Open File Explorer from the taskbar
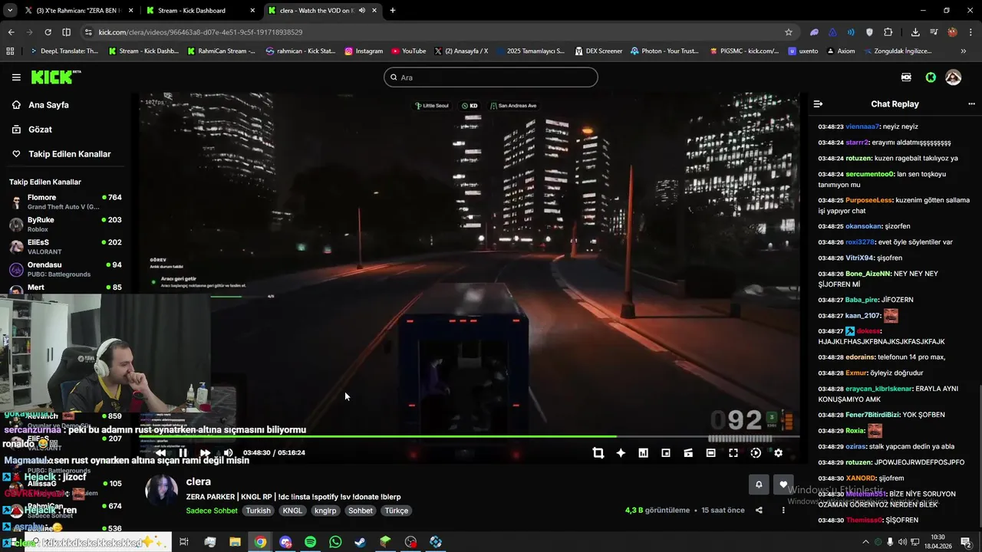982x552 pixels. tap(235, 542)
